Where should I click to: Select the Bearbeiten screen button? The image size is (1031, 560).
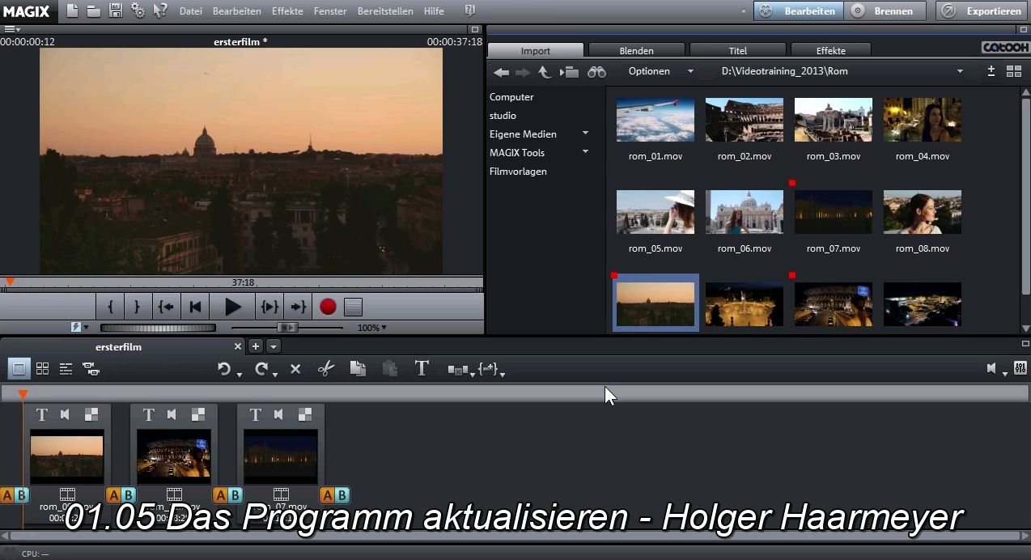(798, 11)
